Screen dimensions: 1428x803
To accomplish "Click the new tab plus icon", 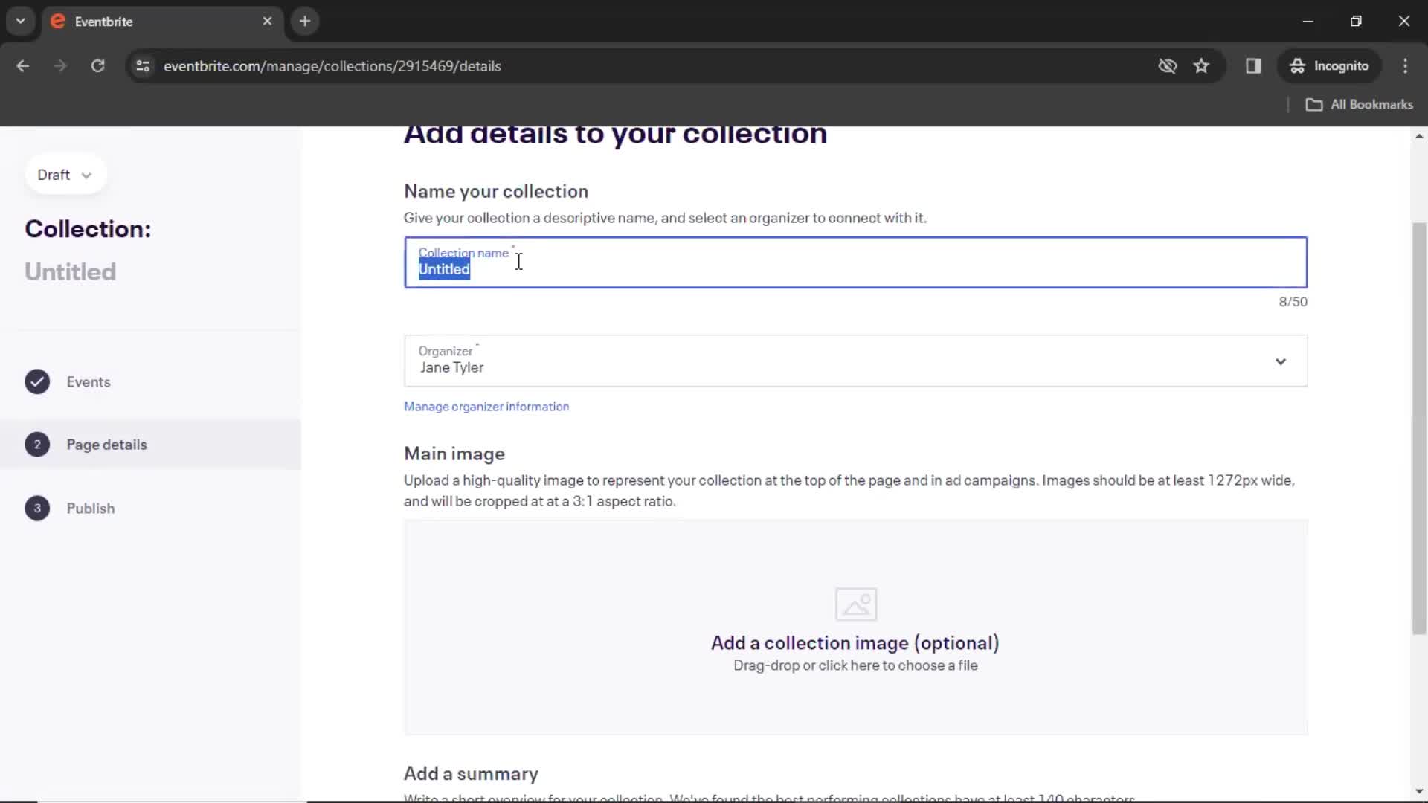I will pyautogui.click(x=305, y=22).
